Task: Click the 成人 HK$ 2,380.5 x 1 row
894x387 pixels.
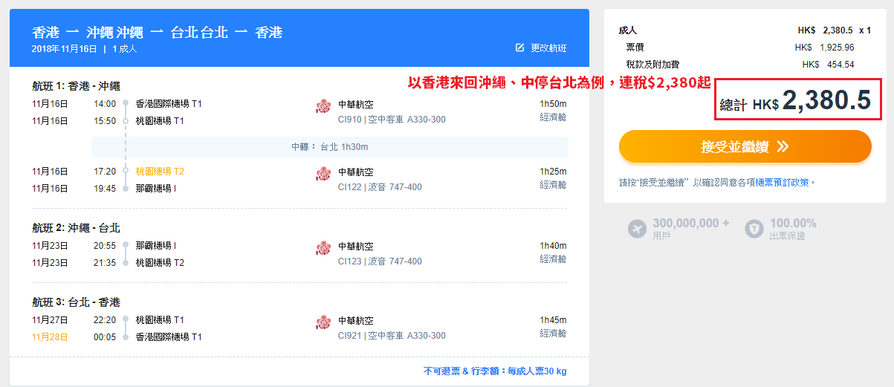Action: point(745,30)
